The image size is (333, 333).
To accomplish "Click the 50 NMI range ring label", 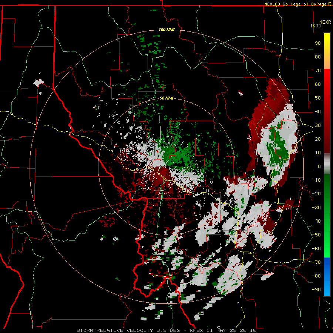I will (x=166, y=98).
